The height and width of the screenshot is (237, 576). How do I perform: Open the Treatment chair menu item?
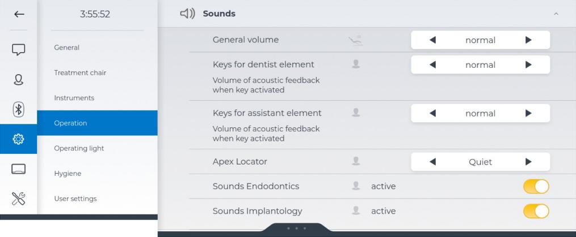80,72
